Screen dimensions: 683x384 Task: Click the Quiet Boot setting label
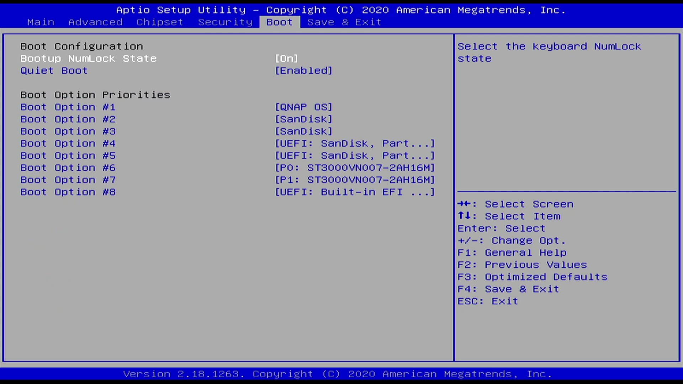click(54, 70)
